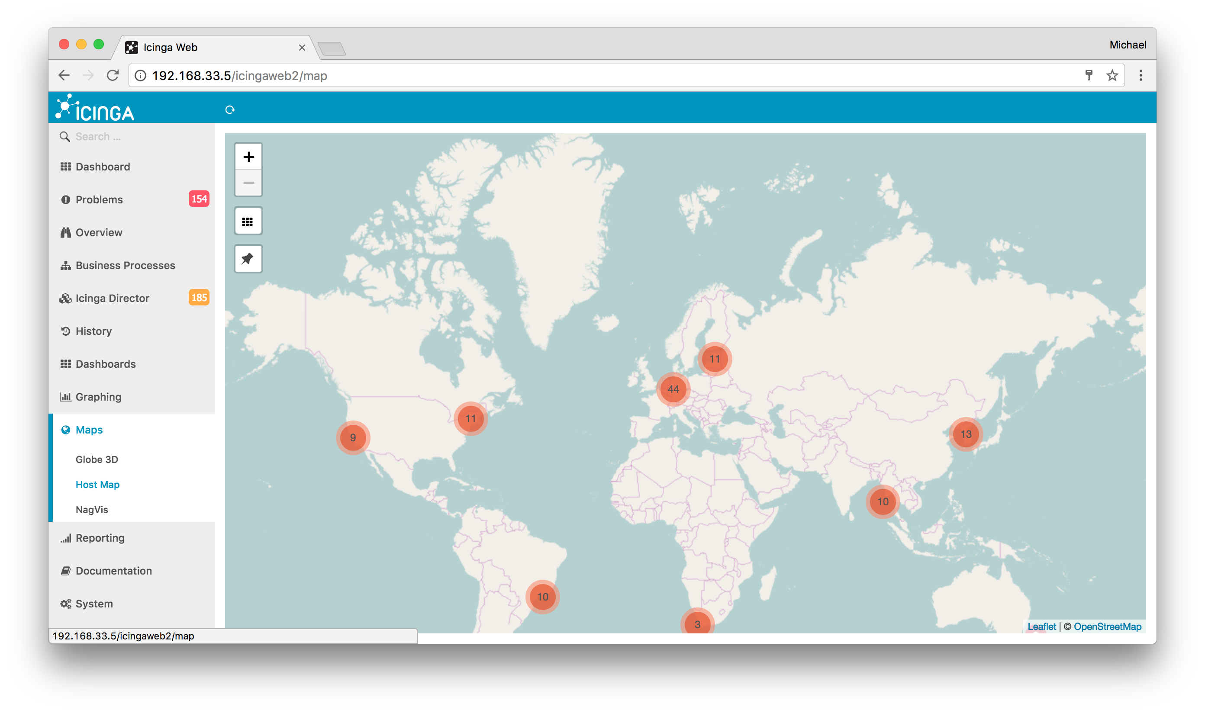Click the Icinga refresh spinner icon

(230, 110)
